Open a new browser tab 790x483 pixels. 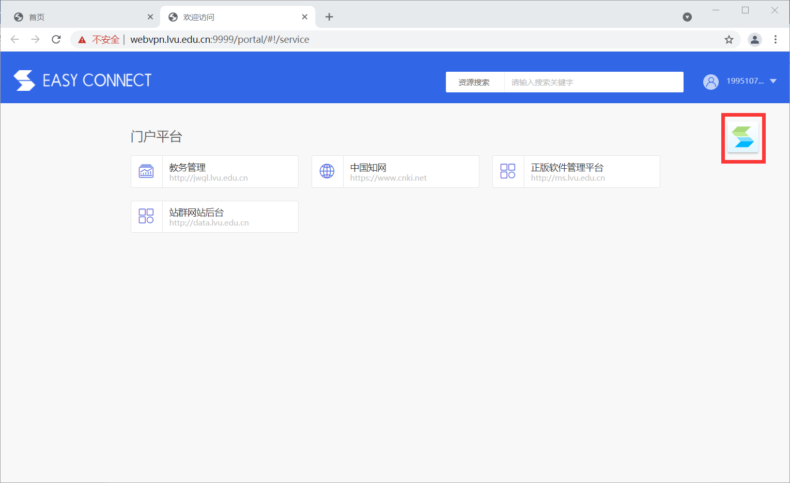(329, 17)
